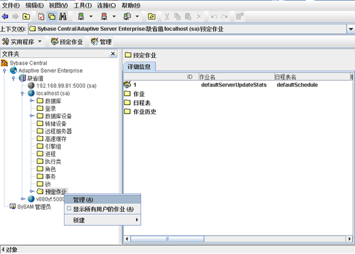This screenshot has height=254, width=355.
Task: Click the context path input field
Action: [x=187, y=29]
